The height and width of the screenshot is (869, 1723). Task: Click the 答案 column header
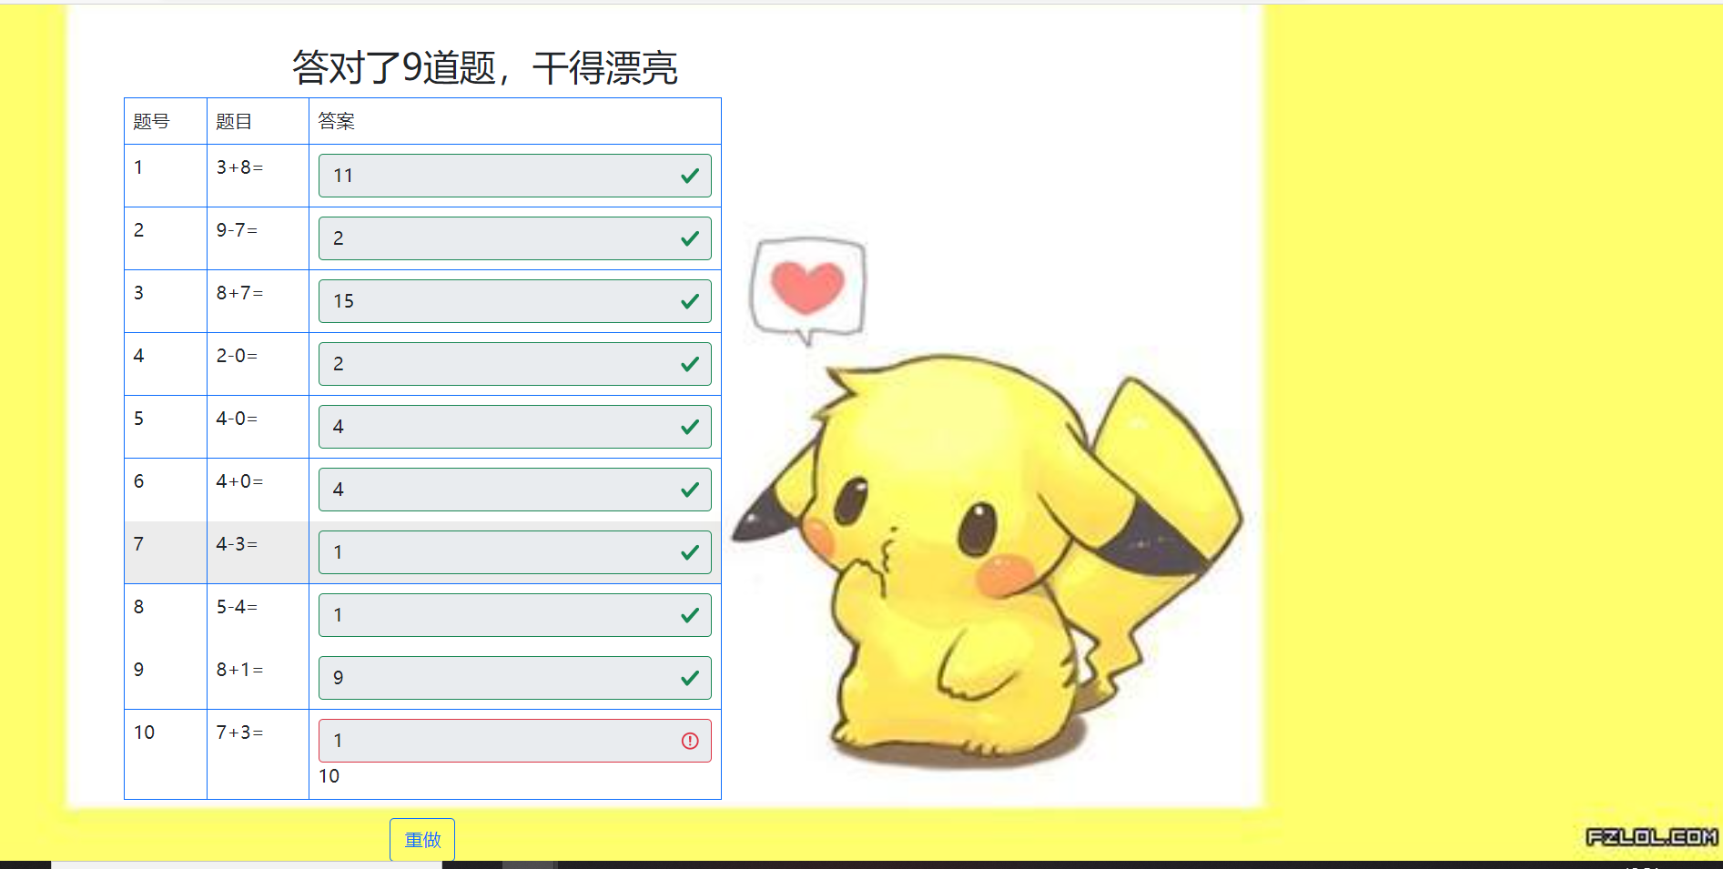coord(336,121)
